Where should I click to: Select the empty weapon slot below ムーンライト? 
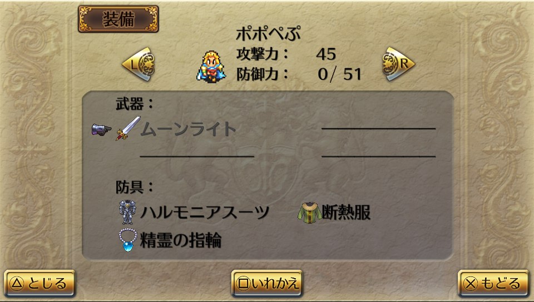[x=197, y=156]
